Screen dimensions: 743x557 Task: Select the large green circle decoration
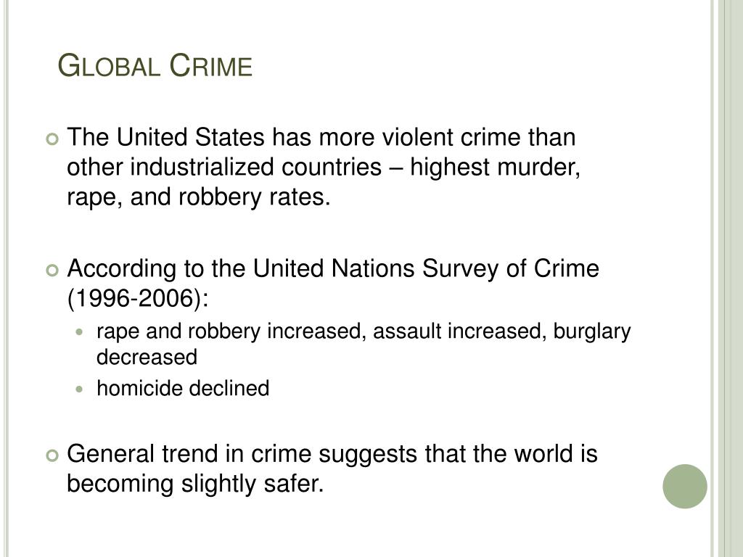click(x=685, y=487)
